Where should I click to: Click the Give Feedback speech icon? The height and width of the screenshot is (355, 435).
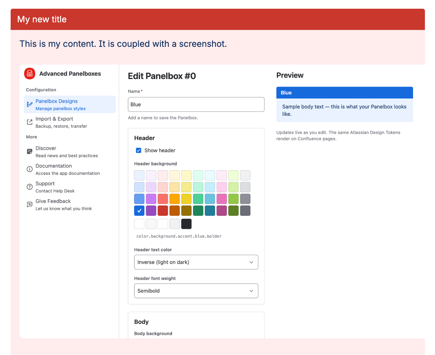click(x=30, y=204)
